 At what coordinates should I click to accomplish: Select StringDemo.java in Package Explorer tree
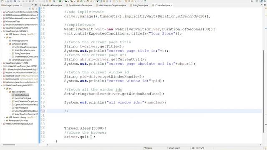[22, 53]
